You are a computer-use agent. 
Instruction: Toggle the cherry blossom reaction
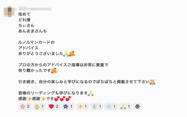tap(25, 107)
